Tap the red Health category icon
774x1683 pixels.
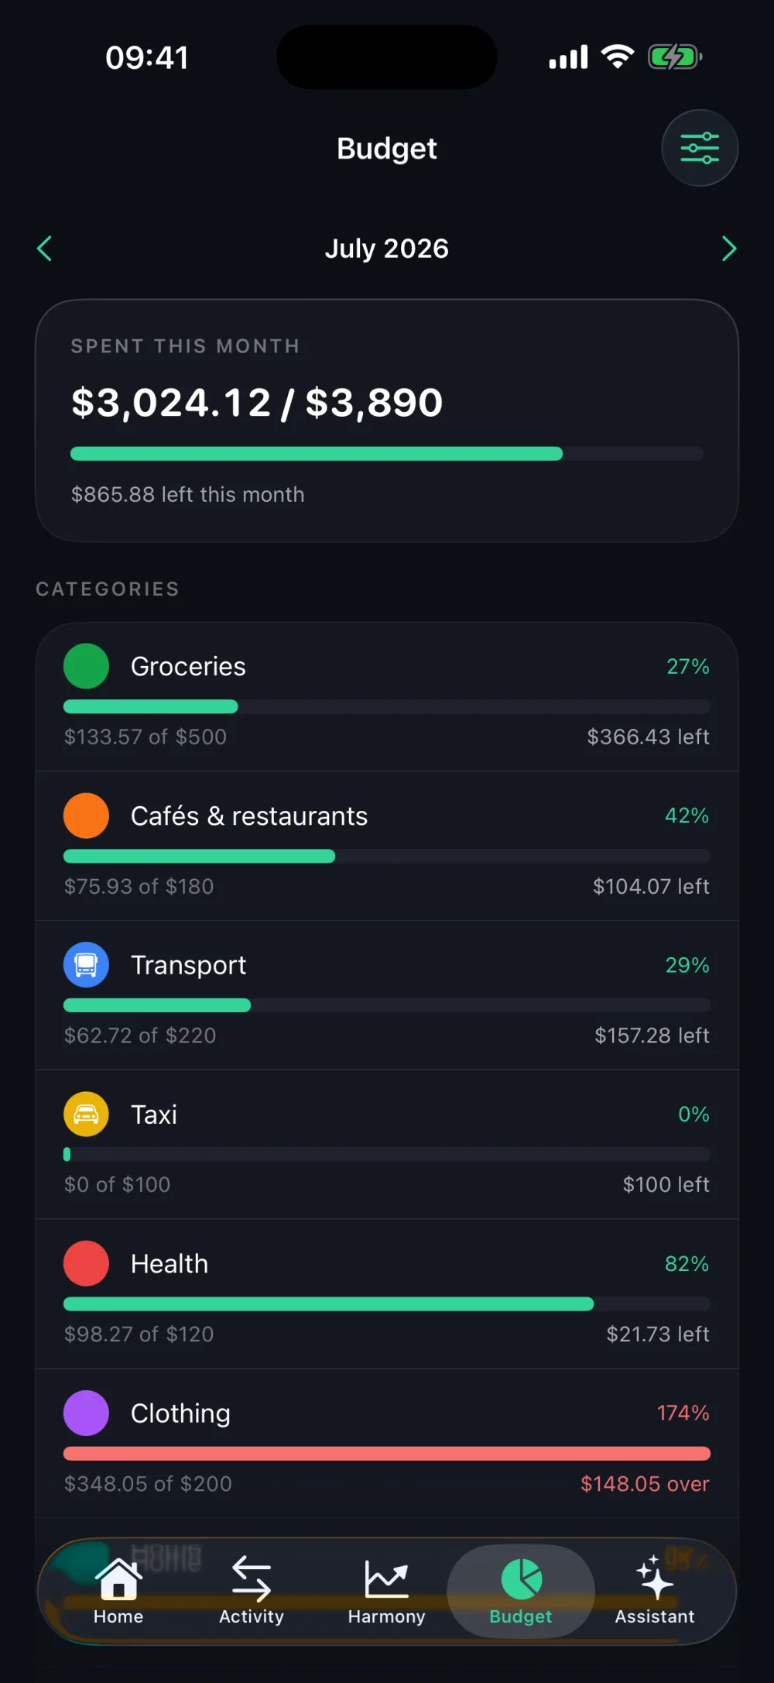pyautogui.click(x=86, y=1263)
